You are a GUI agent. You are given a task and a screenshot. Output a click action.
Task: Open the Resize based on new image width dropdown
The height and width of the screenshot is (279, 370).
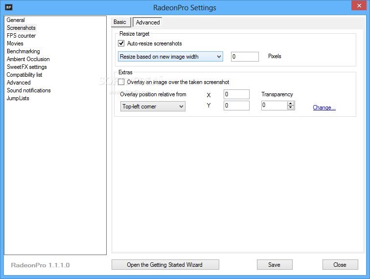[170, 57]
